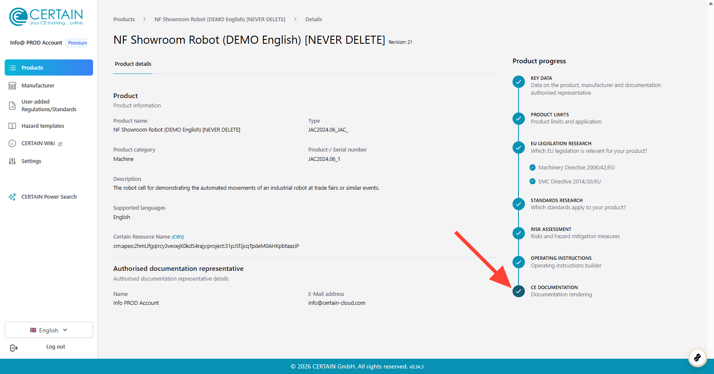
Task: Click the CRN abbreviation label
Action: click(x=178, y=237)
